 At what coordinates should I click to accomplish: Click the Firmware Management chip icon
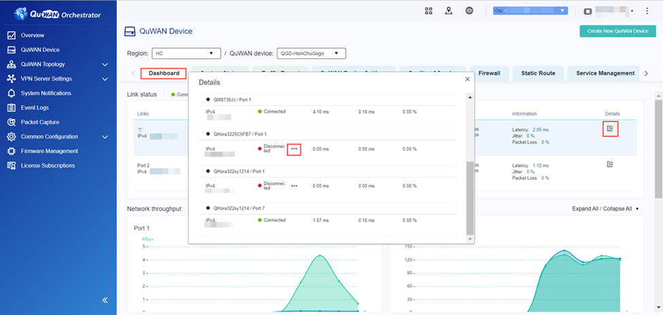point(12,151)
